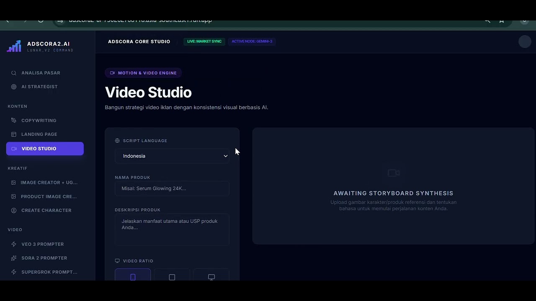The height and width of the screenshot is (301, 536).
Task: Click the Active Node: Gemini-3 badge
Action: [252, 41]
